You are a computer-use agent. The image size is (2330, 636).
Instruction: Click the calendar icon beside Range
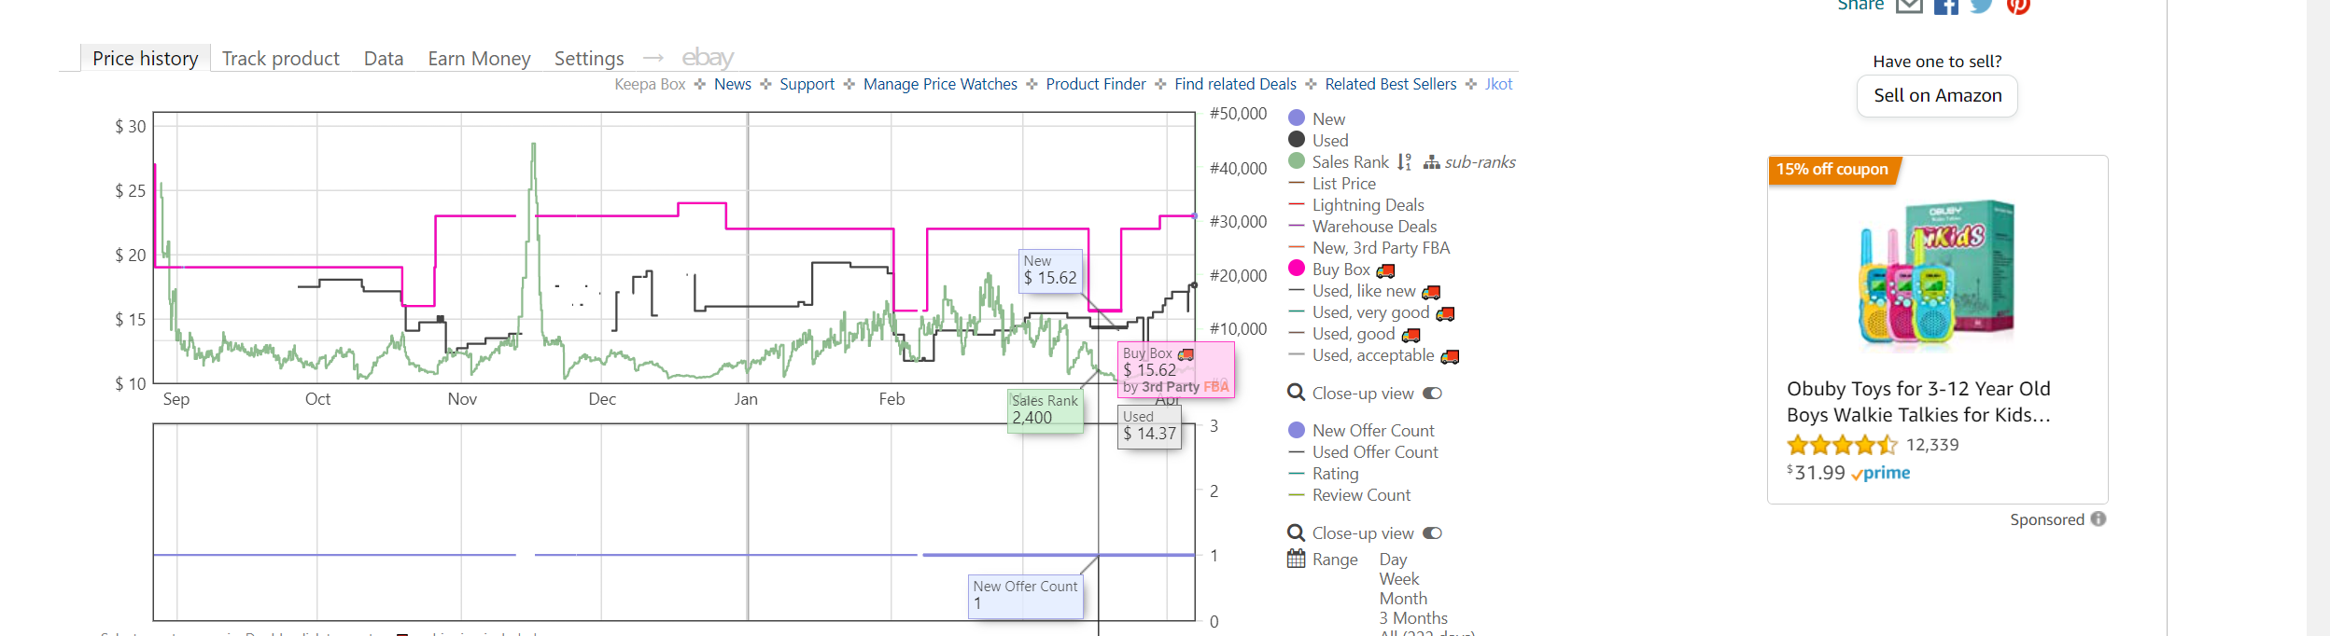tap(1296, 559)
